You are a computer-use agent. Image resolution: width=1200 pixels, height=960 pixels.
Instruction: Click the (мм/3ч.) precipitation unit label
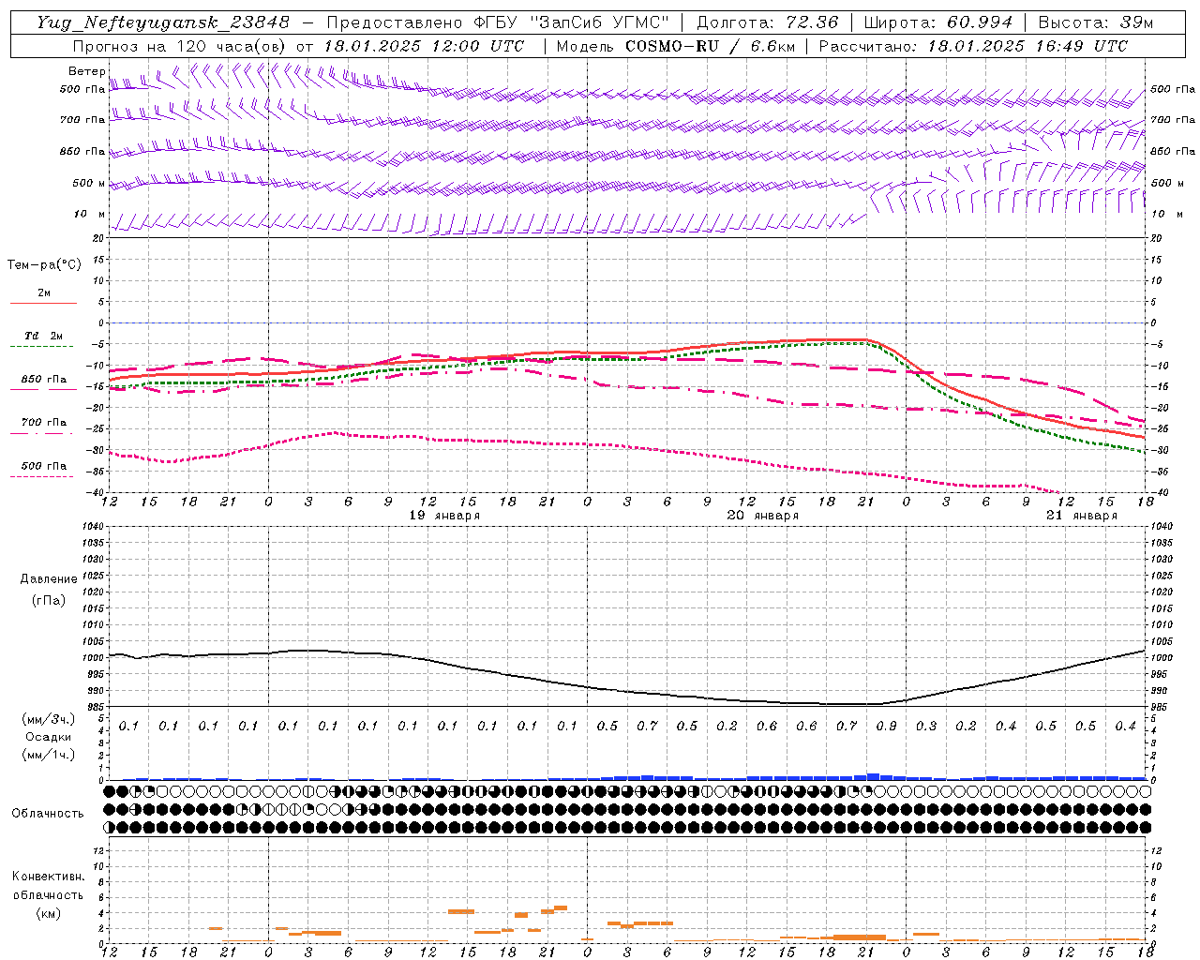[x=49, y=719]
